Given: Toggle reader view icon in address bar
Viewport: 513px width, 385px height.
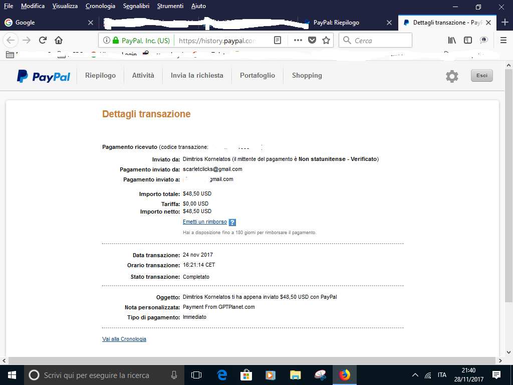Looking at the screenshot, I should (277, 40).
